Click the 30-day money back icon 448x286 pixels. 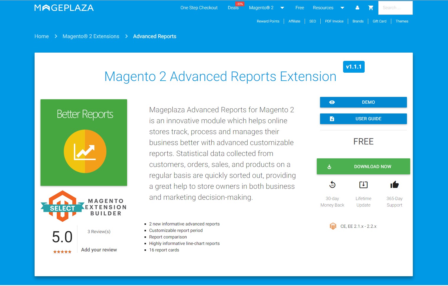[332, 185]
